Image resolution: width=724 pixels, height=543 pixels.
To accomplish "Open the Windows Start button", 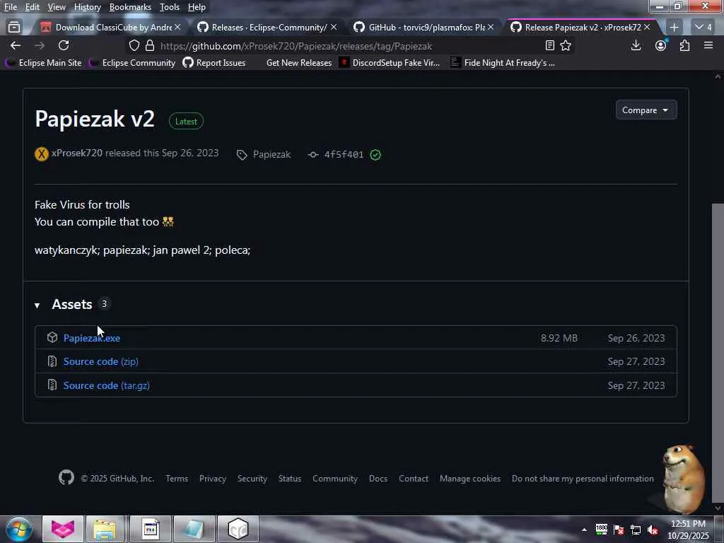I will [19, 529].
